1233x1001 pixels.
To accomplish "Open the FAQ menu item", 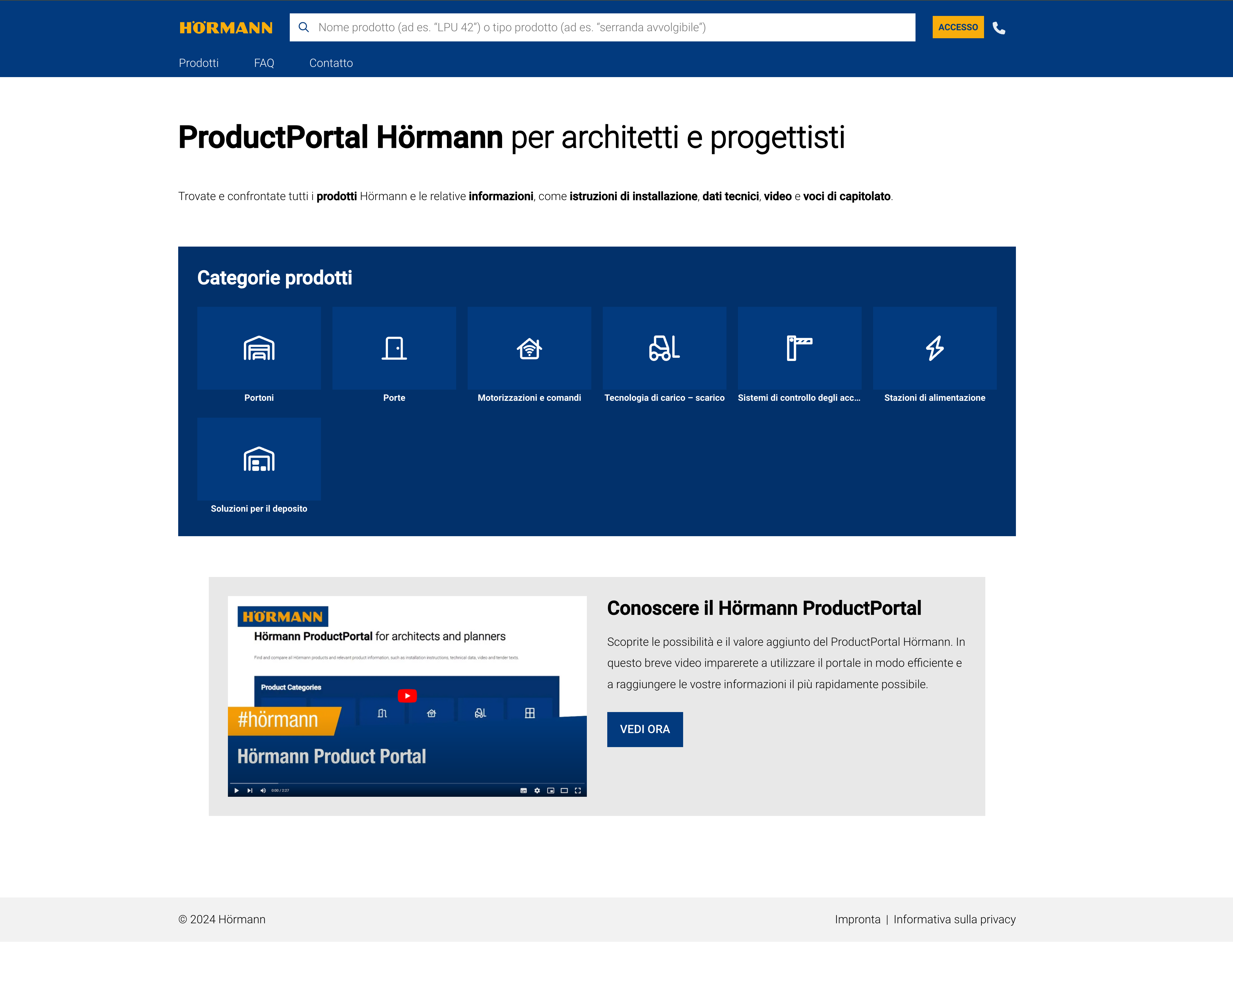I will (264, 63).
